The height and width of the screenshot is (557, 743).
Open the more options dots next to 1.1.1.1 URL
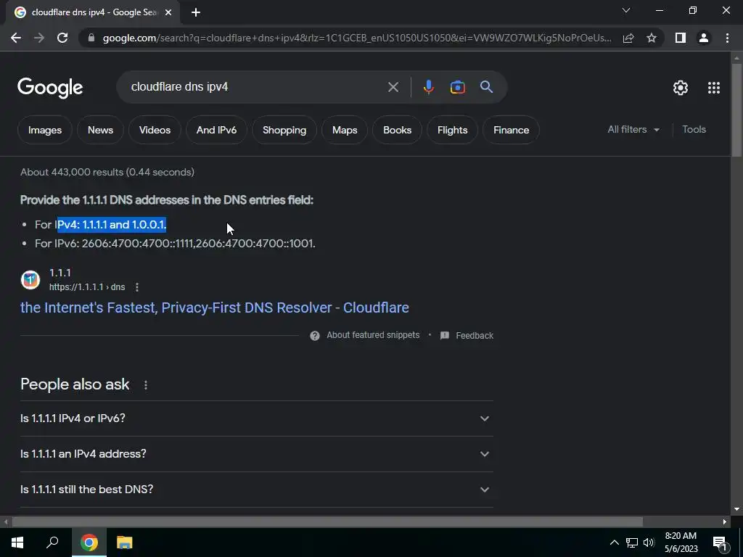click(x=137, y=287)
